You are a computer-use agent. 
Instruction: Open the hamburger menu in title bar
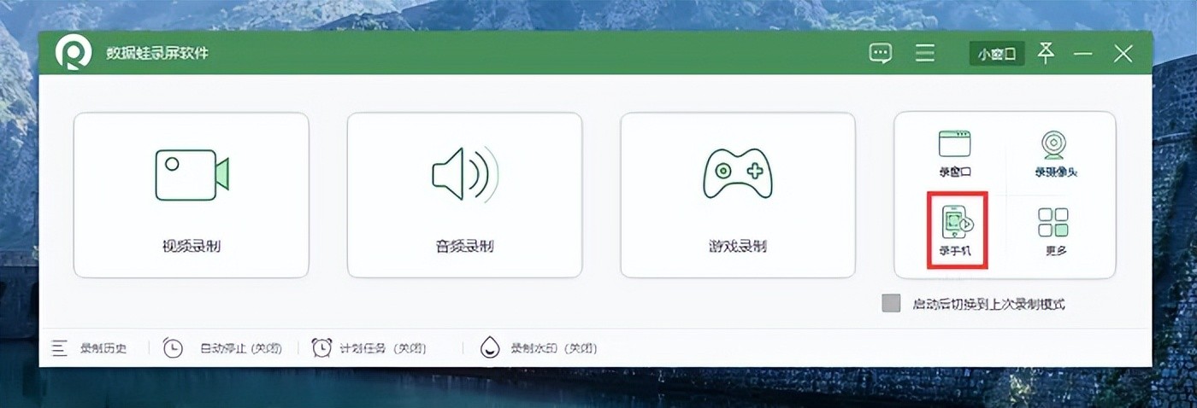pos(924,54)
